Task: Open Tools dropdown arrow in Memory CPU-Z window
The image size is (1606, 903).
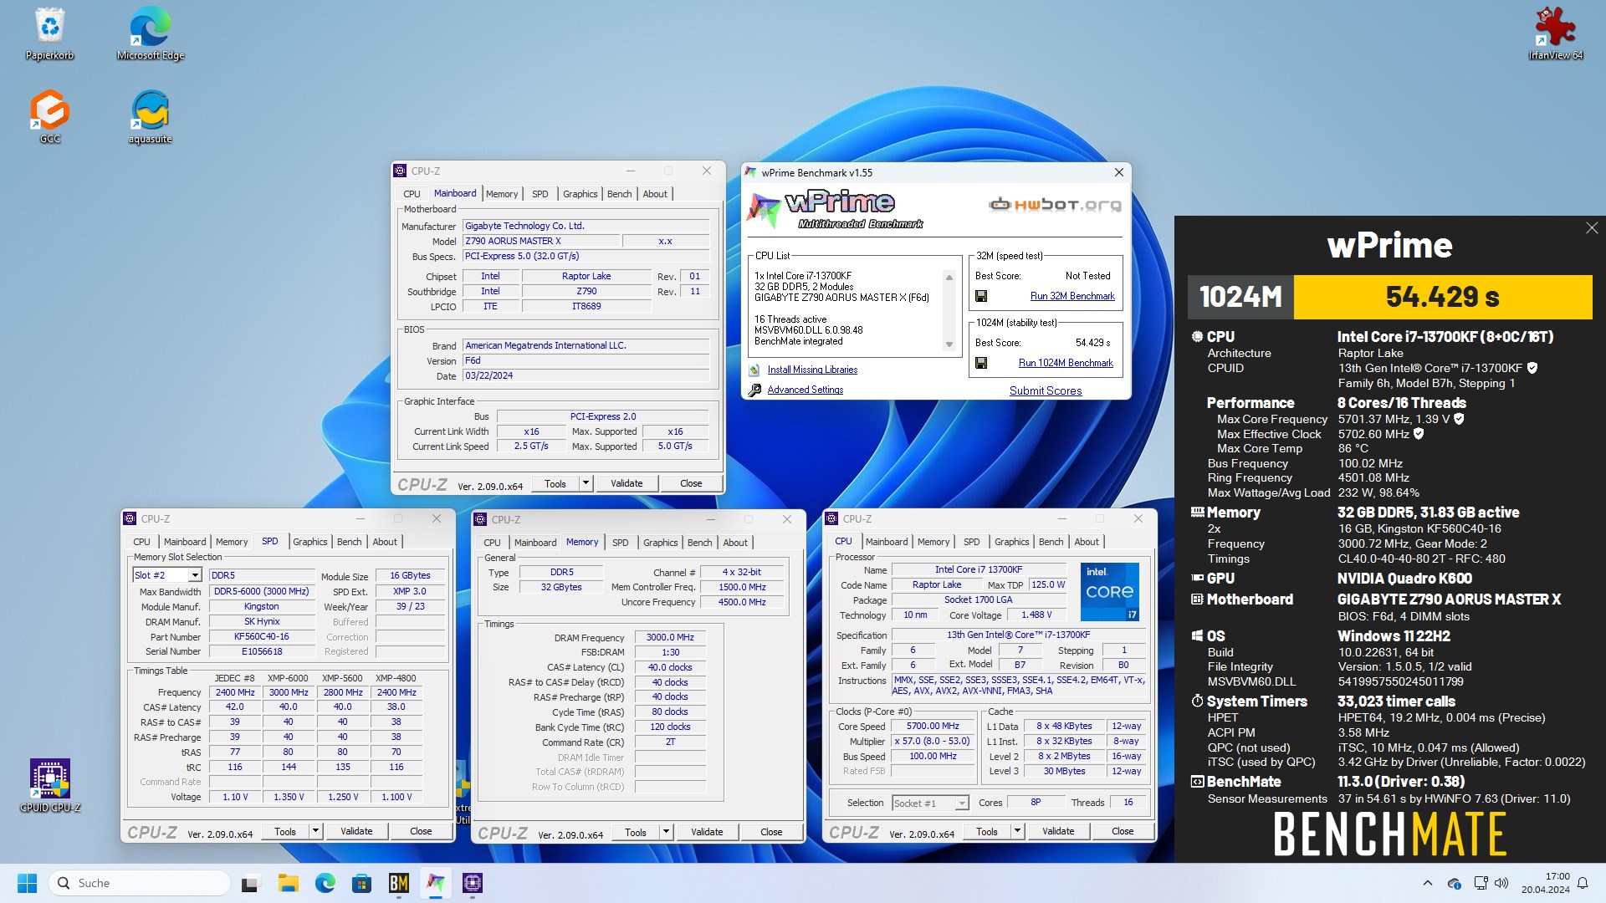Action: [x=666, y=832]
